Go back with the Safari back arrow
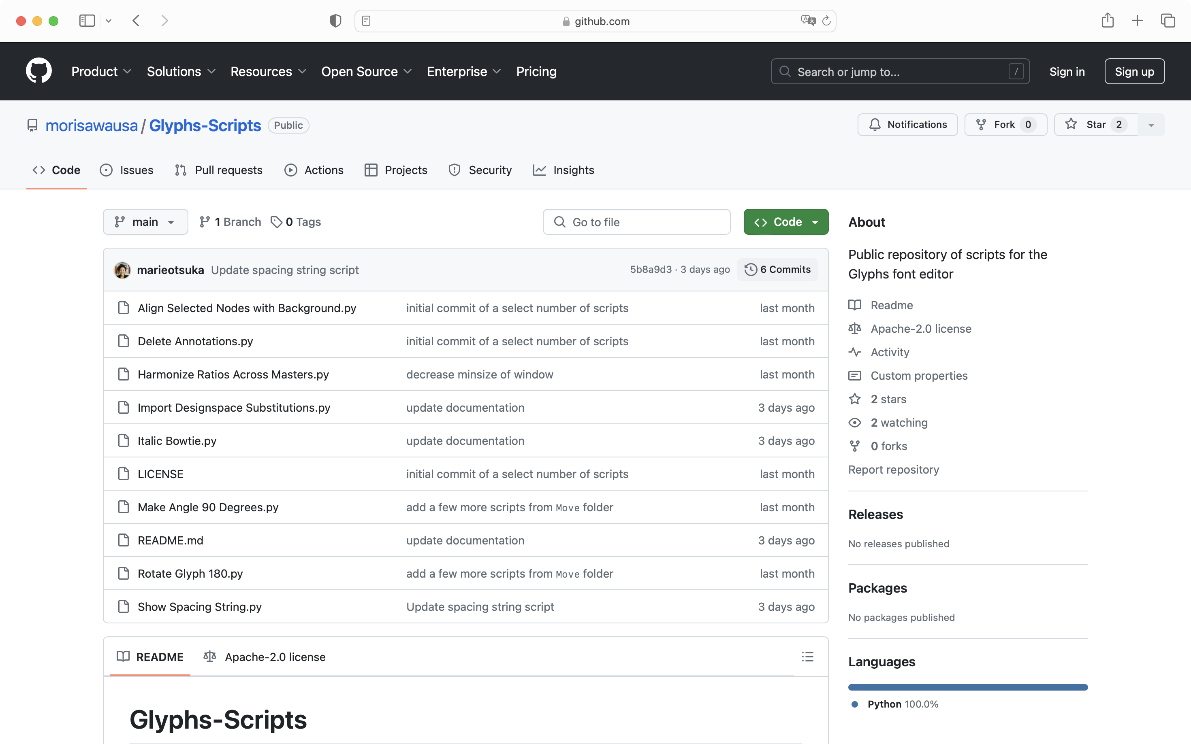 pos(137,21)
